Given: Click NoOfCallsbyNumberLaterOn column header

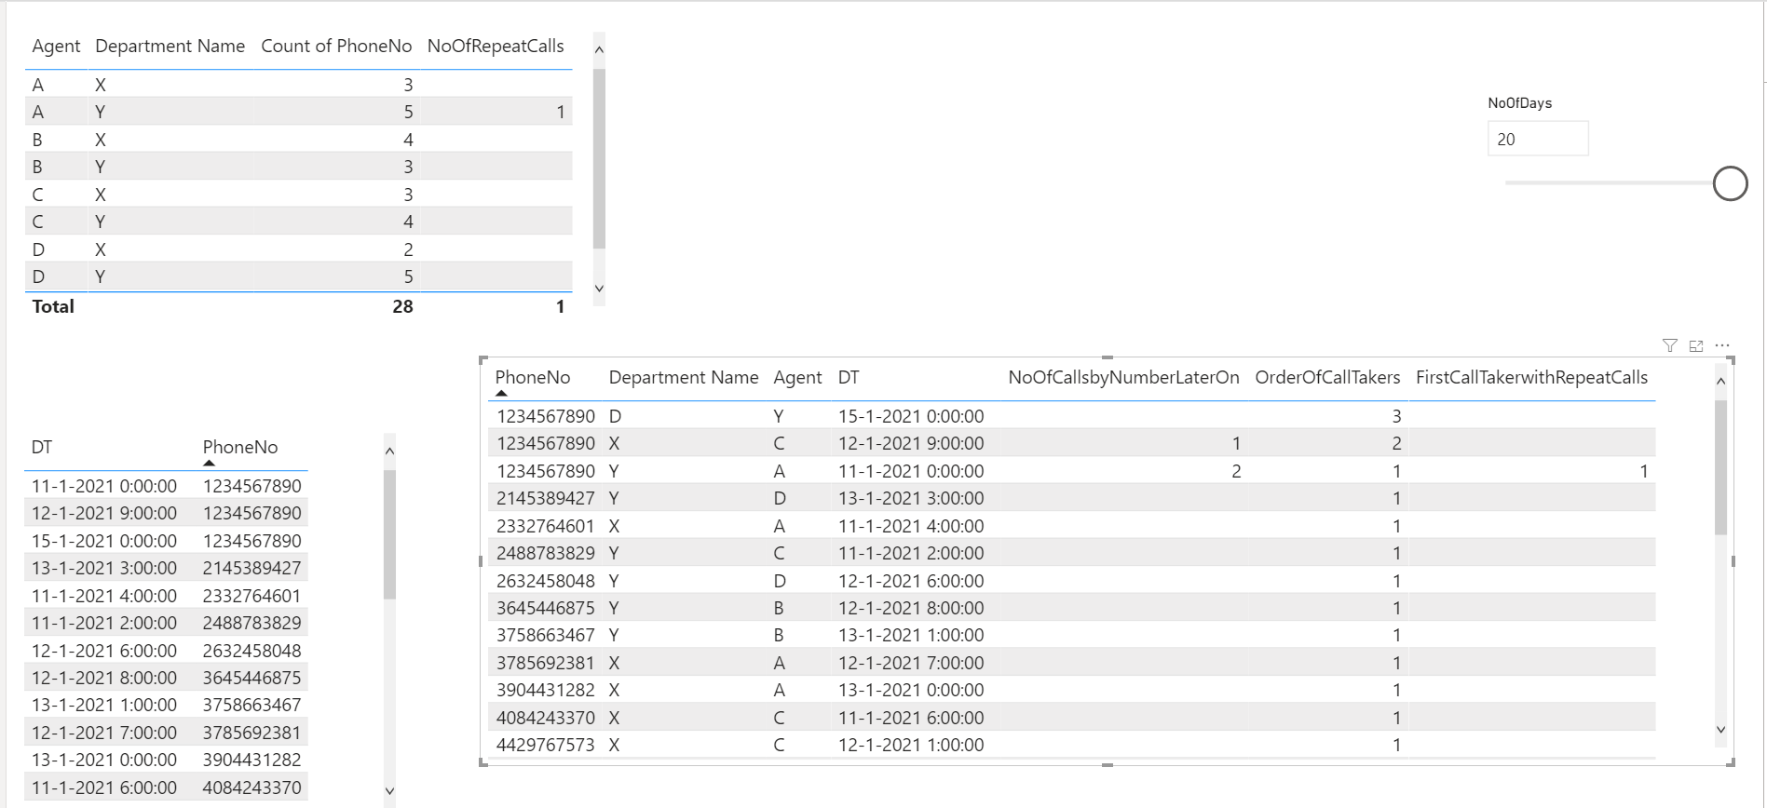Looking at the screenshot, I should 1123,377.
